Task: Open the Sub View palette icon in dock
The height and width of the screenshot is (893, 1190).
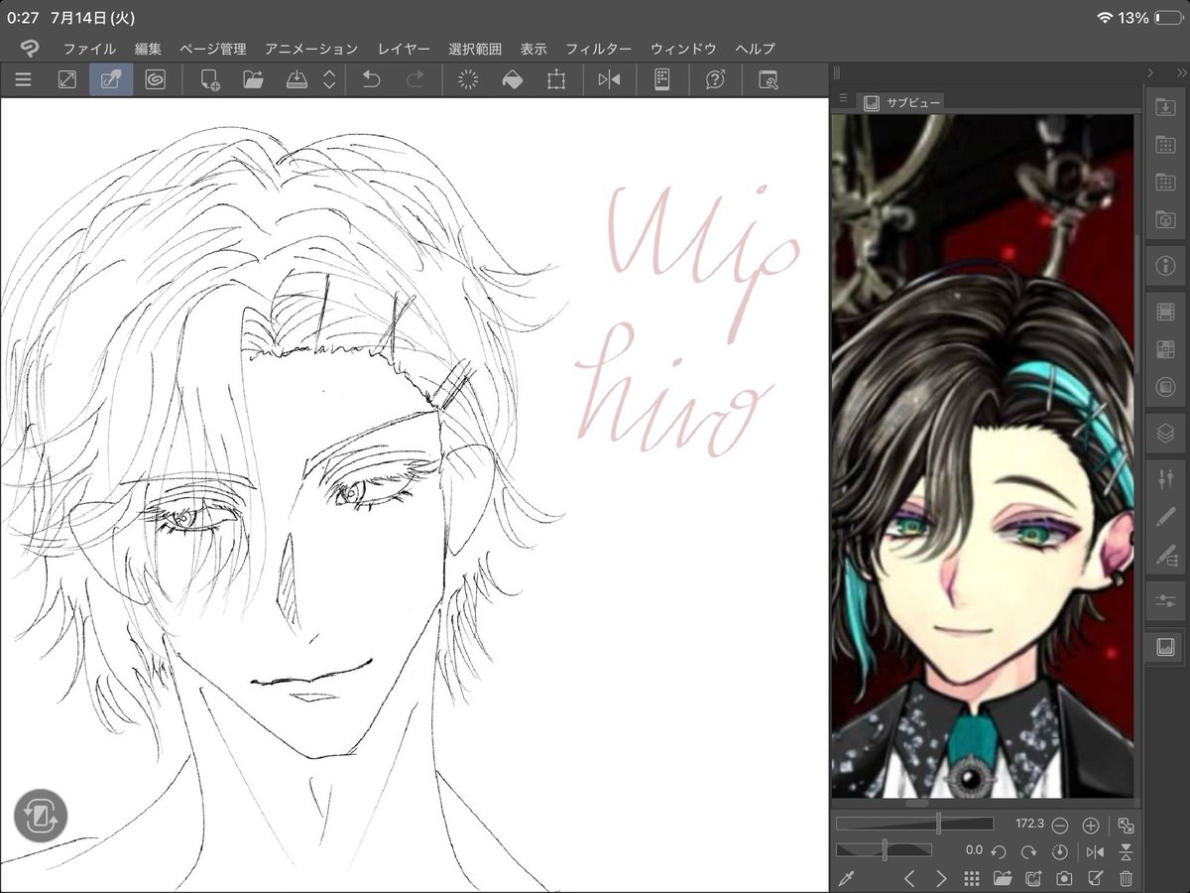Action: 1165,647
